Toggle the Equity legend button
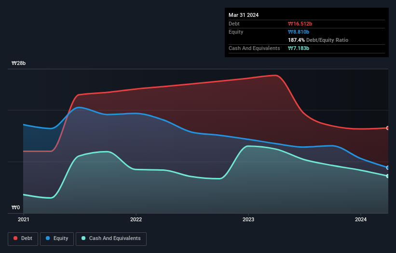The width and height of the screenshot is (396, 253). click(x=57, y=239)
